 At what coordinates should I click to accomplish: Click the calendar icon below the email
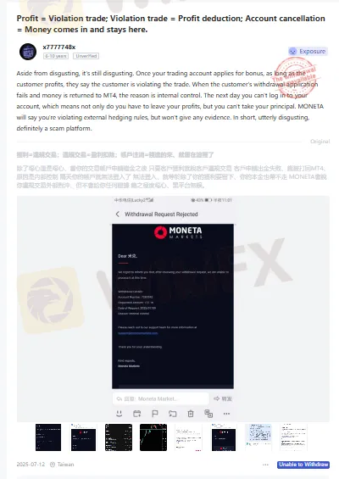[137, 414]
